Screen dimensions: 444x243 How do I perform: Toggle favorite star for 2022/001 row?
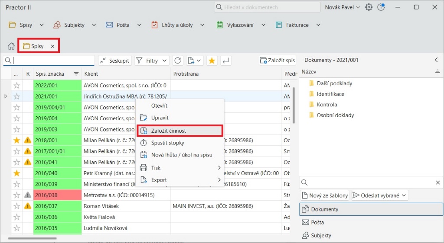pyautogui.click(x=17, y=86)
